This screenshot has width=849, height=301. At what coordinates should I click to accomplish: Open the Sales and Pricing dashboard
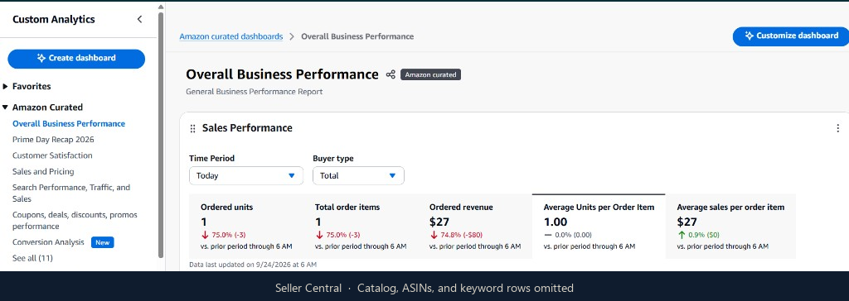tap(43, 171)
